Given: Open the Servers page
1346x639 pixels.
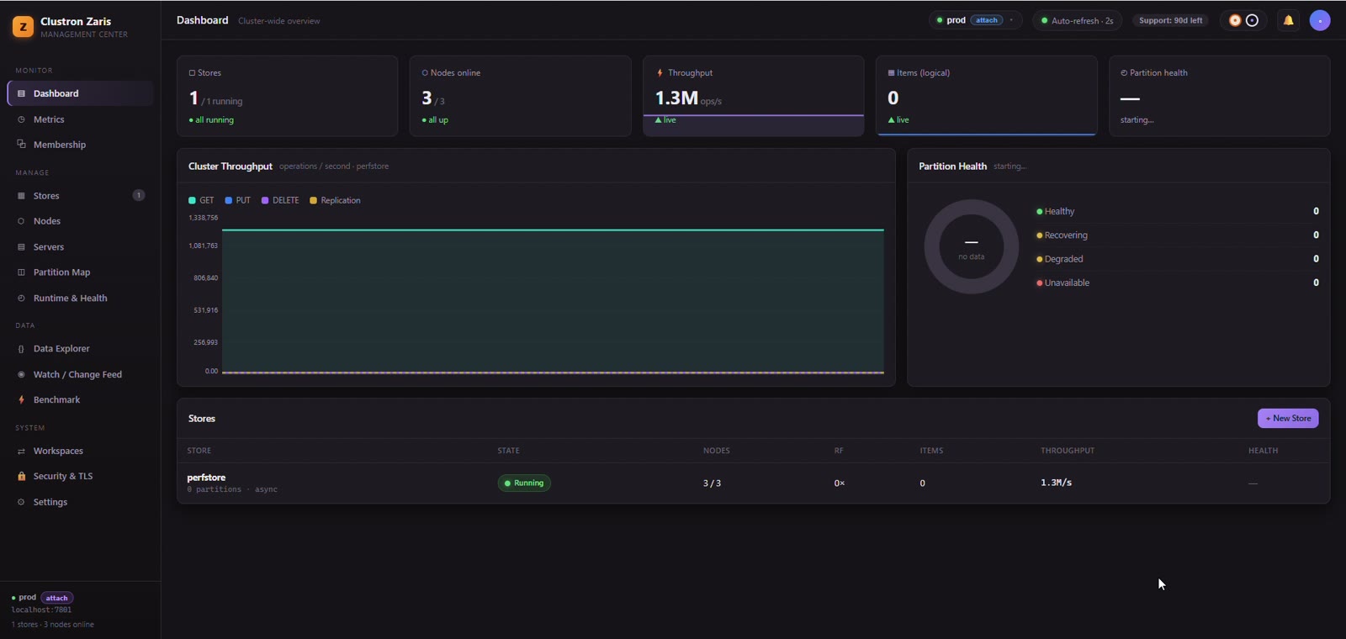Looking at the screenshot, I should (x=80, y=247).
